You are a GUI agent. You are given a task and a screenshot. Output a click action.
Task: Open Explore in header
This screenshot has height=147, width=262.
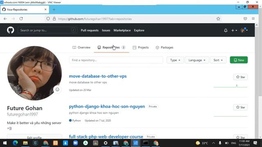click(x=139, y=30)
